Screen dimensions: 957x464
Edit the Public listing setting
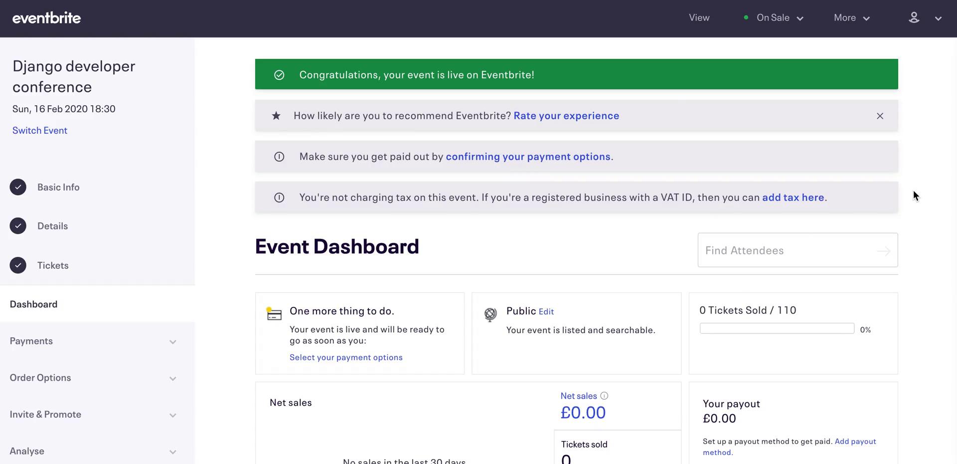coord(546,311)
